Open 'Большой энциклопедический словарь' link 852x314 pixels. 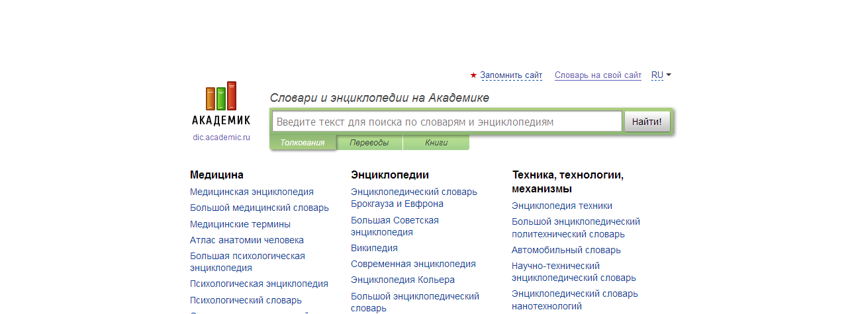pyautogui.click(x=415, y=302)
